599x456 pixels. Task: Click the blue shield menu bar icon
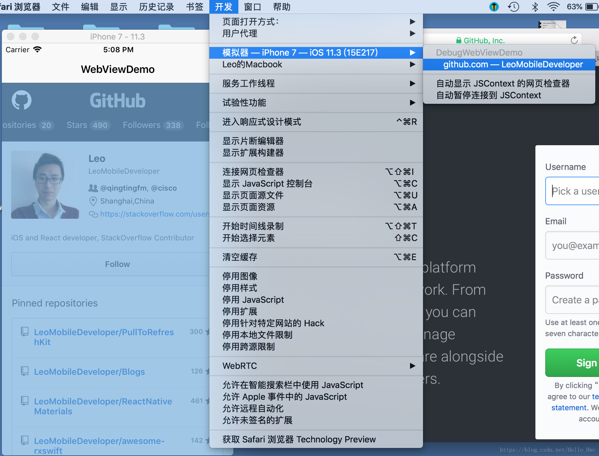[494, 7]
